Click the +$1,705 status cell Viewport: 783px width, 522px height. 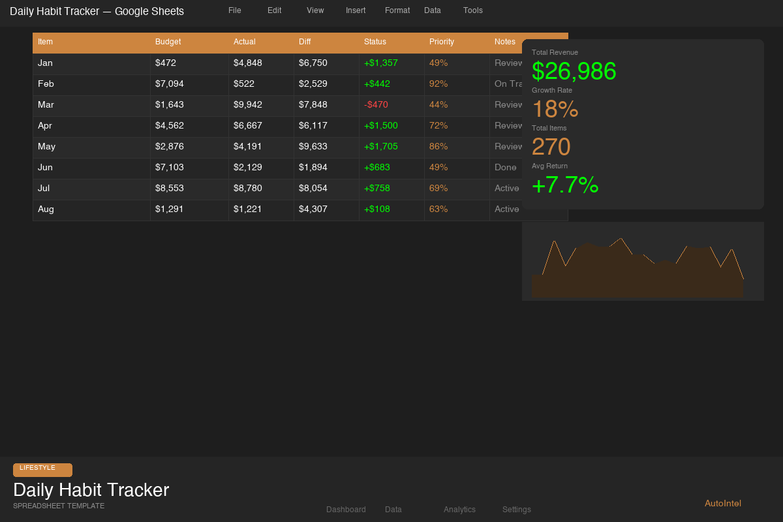391,147
